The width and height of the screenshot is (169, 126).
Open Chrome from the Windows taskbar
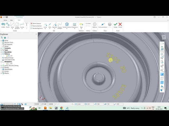[62, 108]
